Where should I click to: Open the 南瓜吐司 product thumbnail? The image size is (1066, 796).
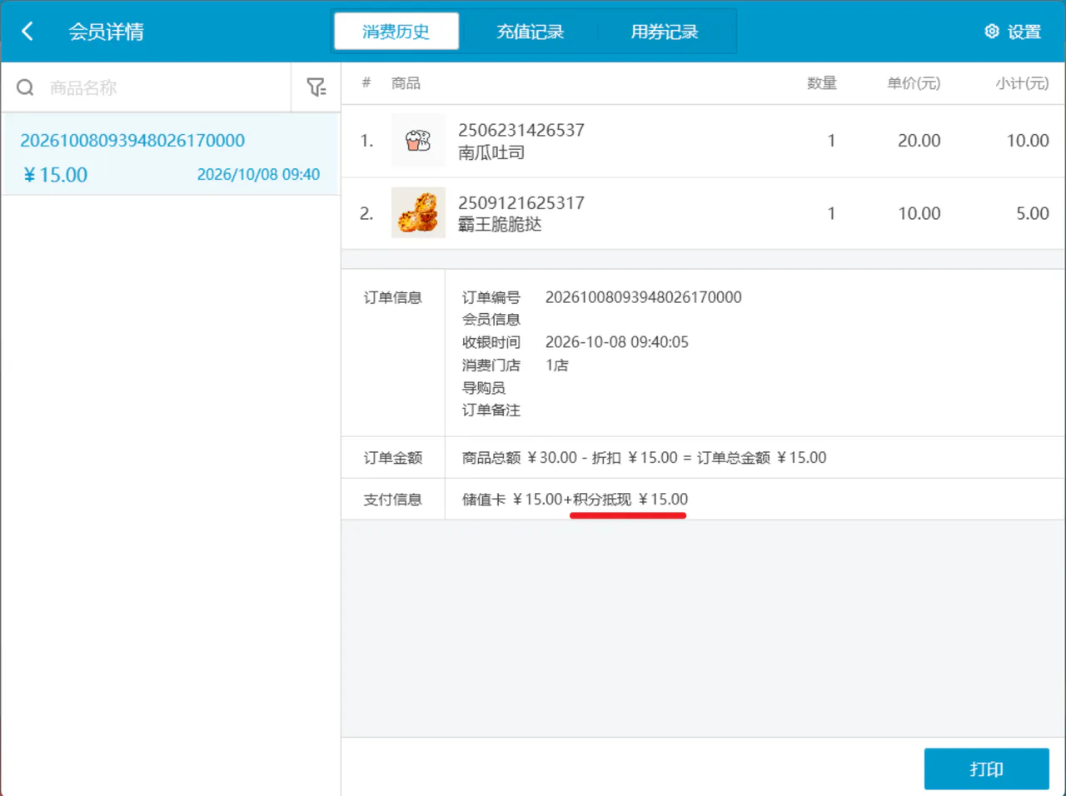(x=418, y=141)
